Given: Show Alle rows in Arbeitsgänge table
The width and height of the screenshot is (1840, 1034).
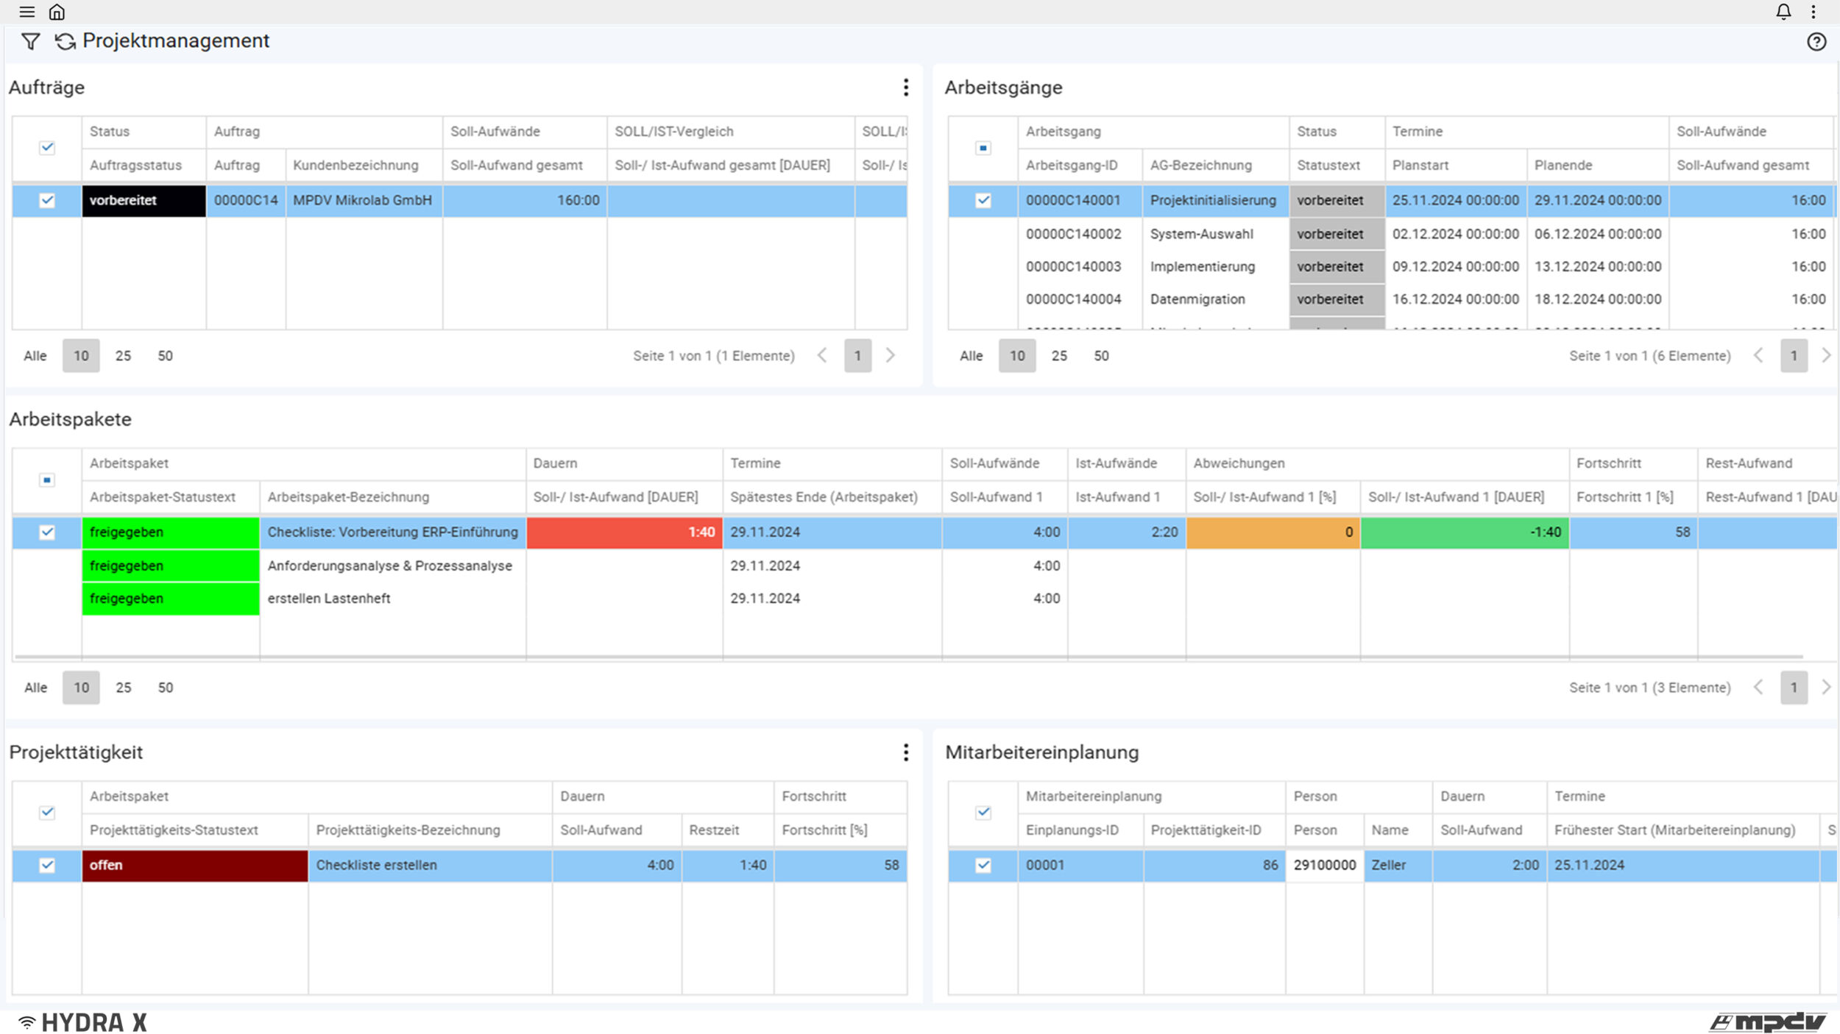Looking at the screenshot, I should click(x=971, y=356).
